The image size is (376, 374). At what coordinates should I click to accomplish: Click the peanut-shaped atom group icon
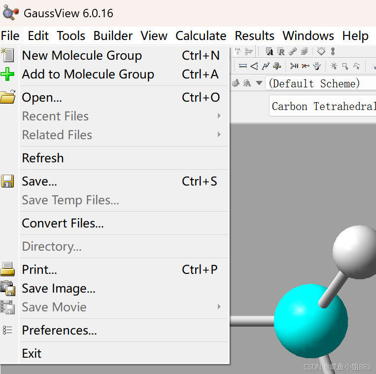click(x=333, y=51)
